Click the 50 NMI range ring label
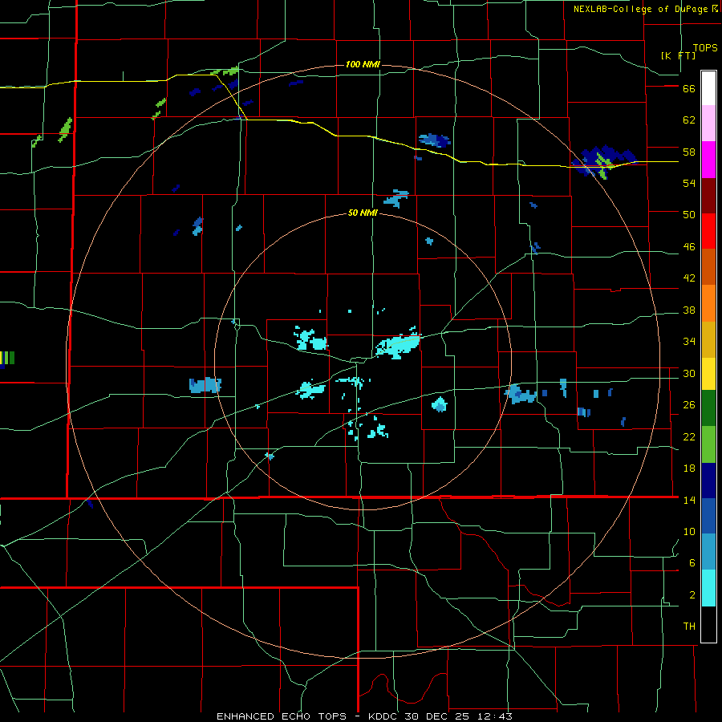722x722 pixels. coord(363,213)
